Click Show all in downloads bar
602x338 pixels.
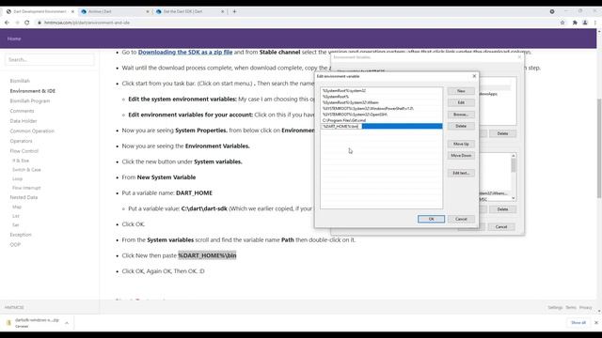578,323
